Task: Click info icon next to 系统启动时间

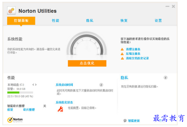Action: (101, 85)
